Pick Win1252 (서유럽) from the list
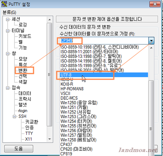The image size is (163, 156). tap(76, 112)
